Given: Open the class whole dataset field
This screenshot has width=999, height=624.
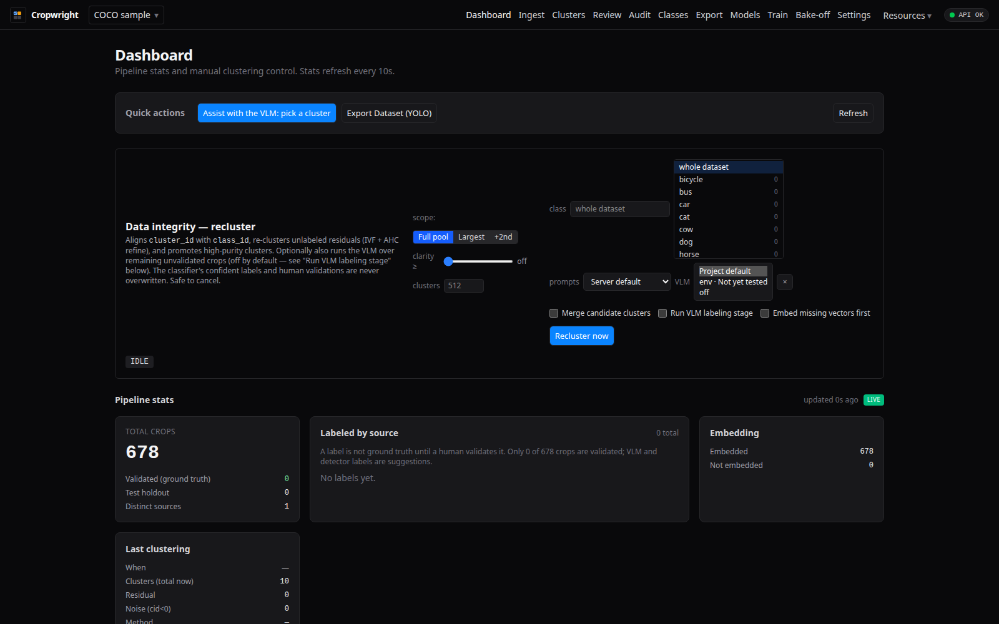Looking at the screenshot, I should pyautogui.click(x=619, y=209).
